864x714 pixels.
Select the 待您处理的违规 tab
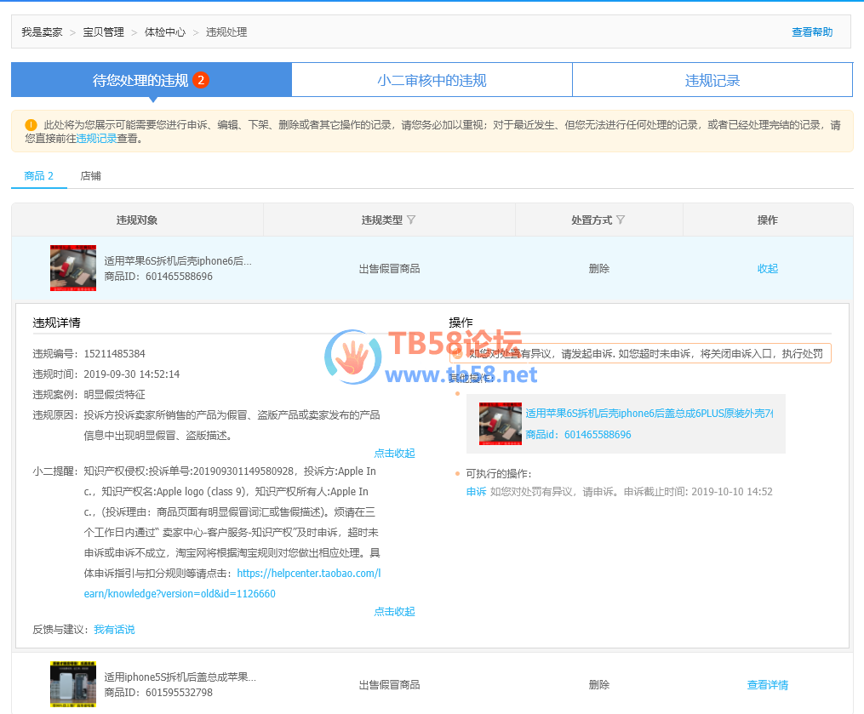point(151,80)
